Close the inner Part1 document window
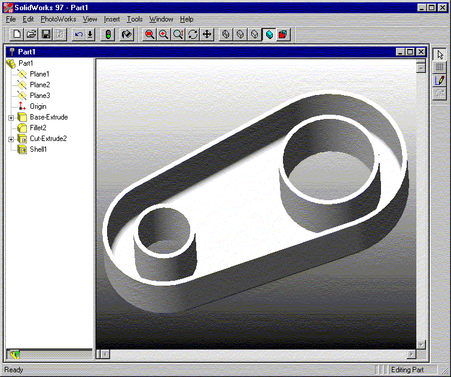 (x=421, y=52)
